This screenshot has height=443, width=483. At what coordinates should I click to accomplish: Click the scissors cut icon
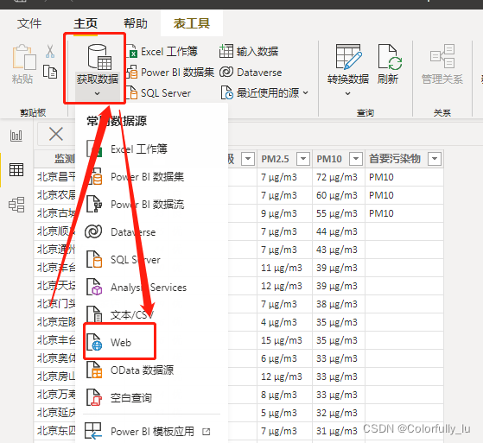pyautogui.click(x=50, y=52)
